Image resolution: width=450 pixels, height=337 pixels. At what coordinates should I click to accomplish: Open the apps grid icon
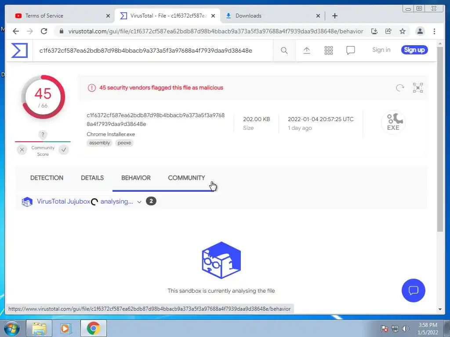tap(329, 51)
